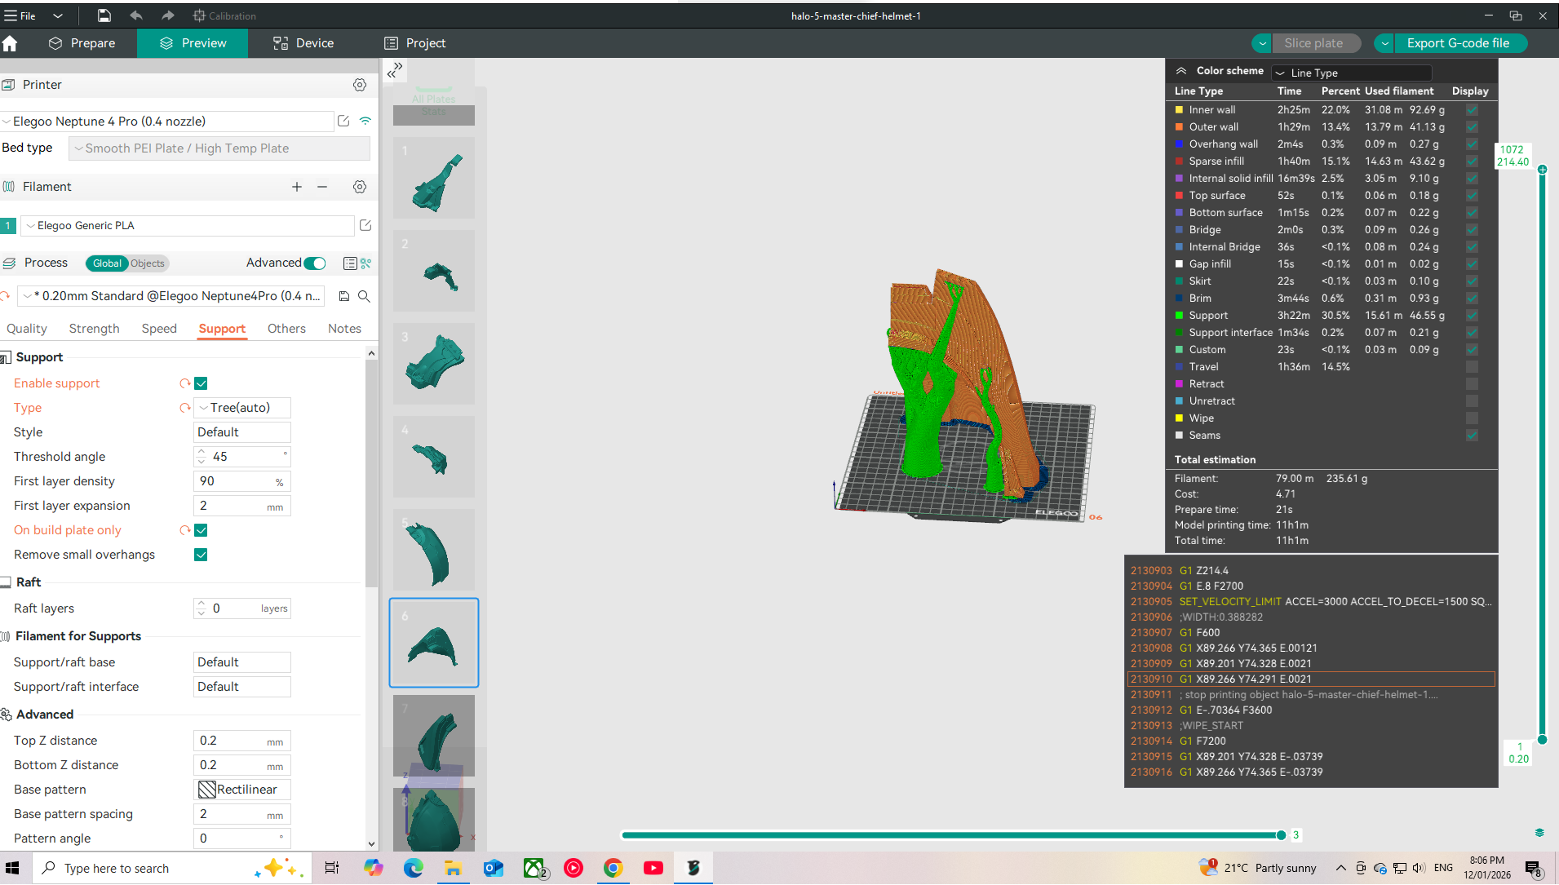
Task: Click the Undo arrow in the toolbar
Action: [x=135, y=15]
